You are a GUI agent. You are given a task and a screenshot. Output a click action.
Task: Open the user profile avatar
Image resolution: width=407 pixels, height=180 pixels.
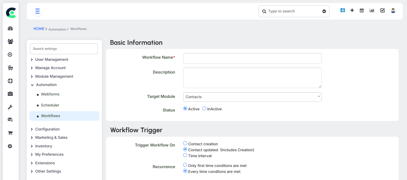[393, 10]
